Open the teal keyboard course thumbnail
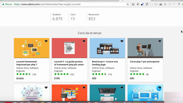Image resolution: width=183 pixels, height=103 pixels. [108, 93]
